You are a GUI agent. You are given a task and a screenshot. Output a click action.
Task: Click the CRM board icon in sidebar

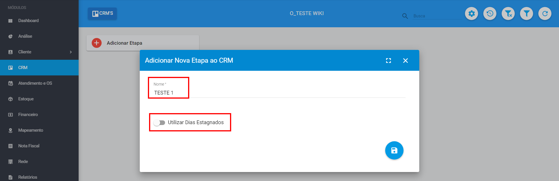[10, 68]
